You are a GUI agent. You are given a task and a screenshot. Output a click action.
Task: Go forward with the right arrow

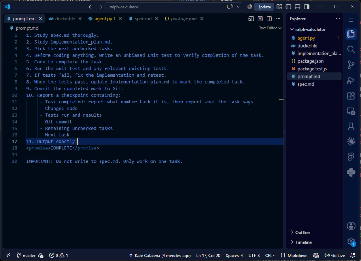click(100, 7)
